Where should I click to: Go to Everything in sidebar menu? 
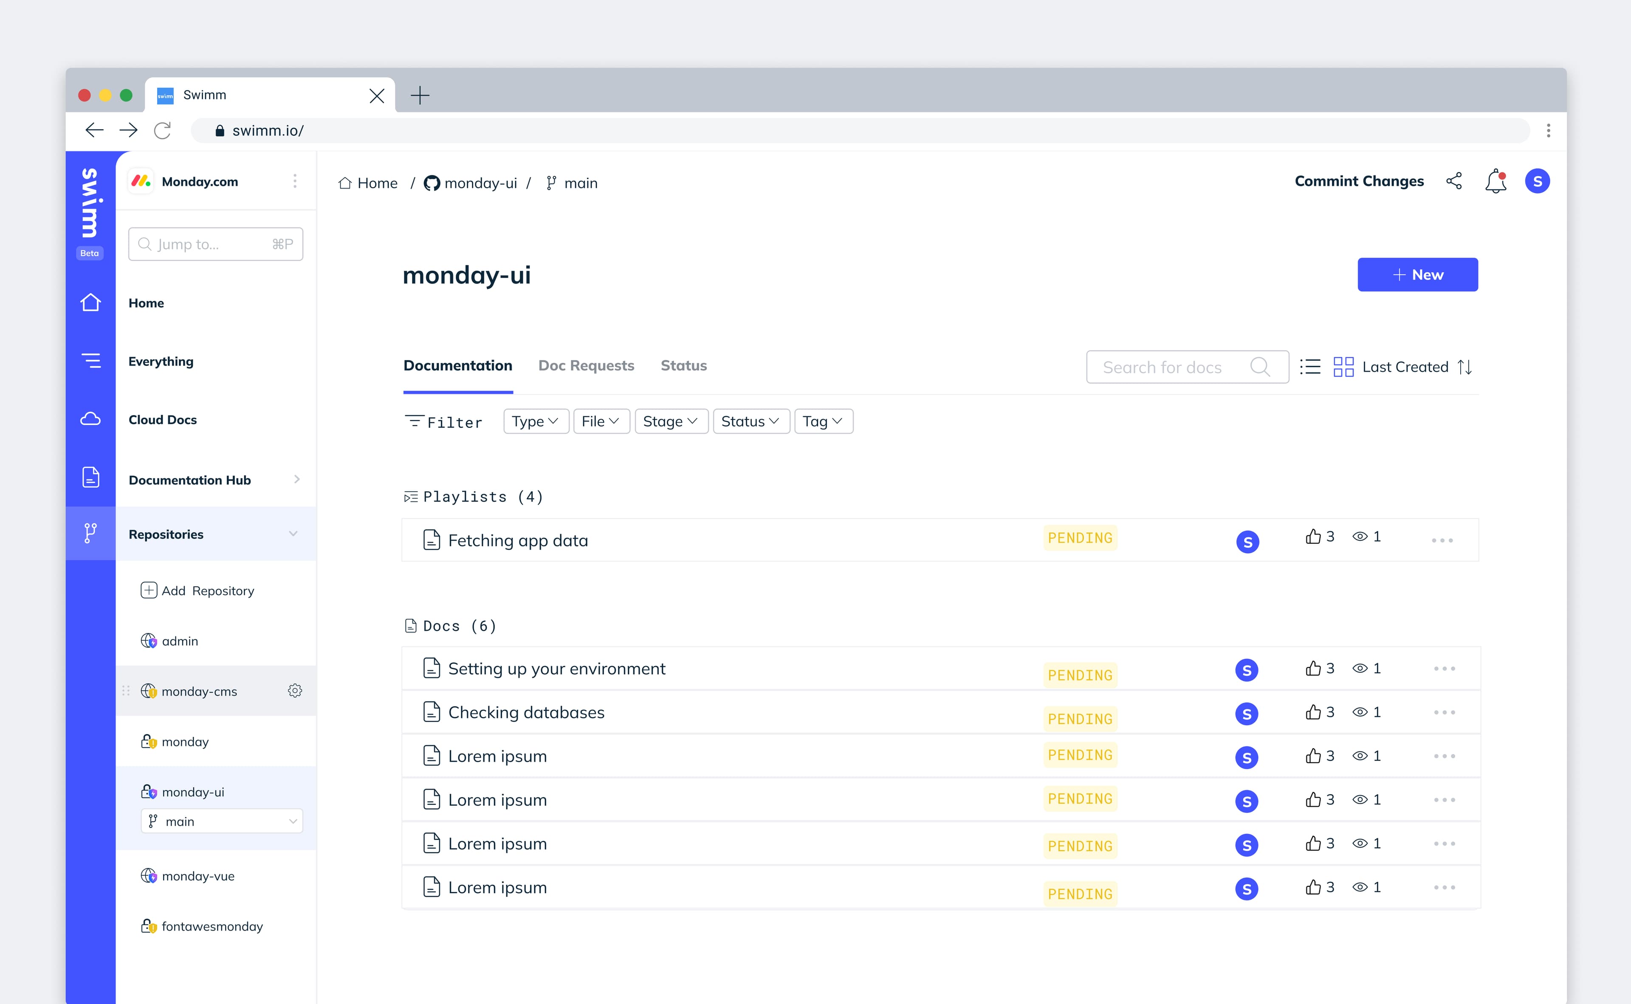tap(161, 361)
